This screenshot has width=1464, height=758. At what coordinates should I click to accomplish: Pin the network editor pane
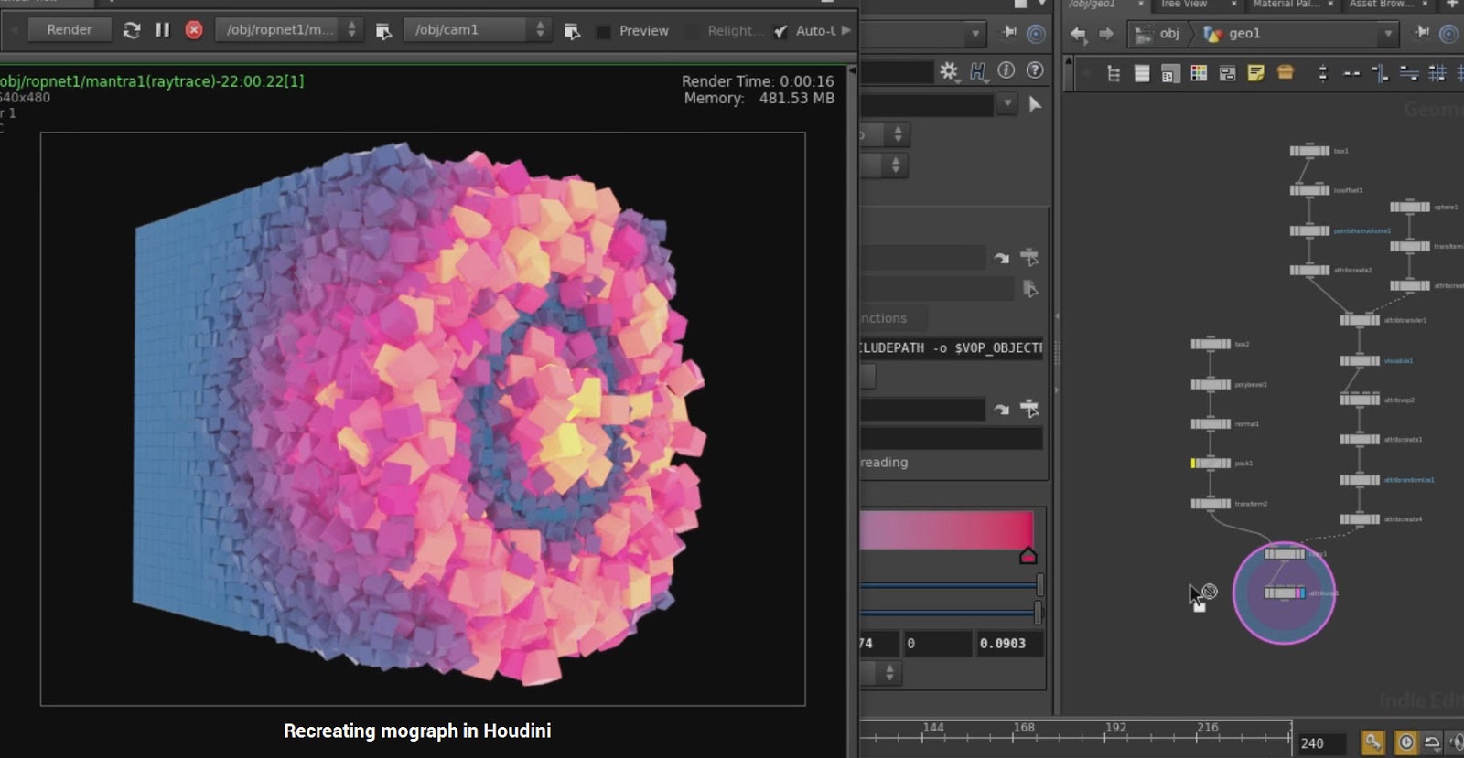[x=1421, y=33]
